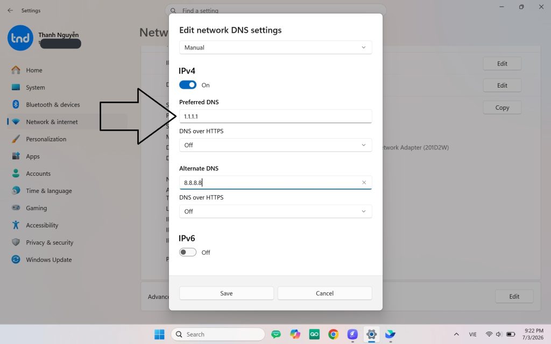Open the Windows Start menu
The width and height of the screenshot is (551, 344).
159,334
